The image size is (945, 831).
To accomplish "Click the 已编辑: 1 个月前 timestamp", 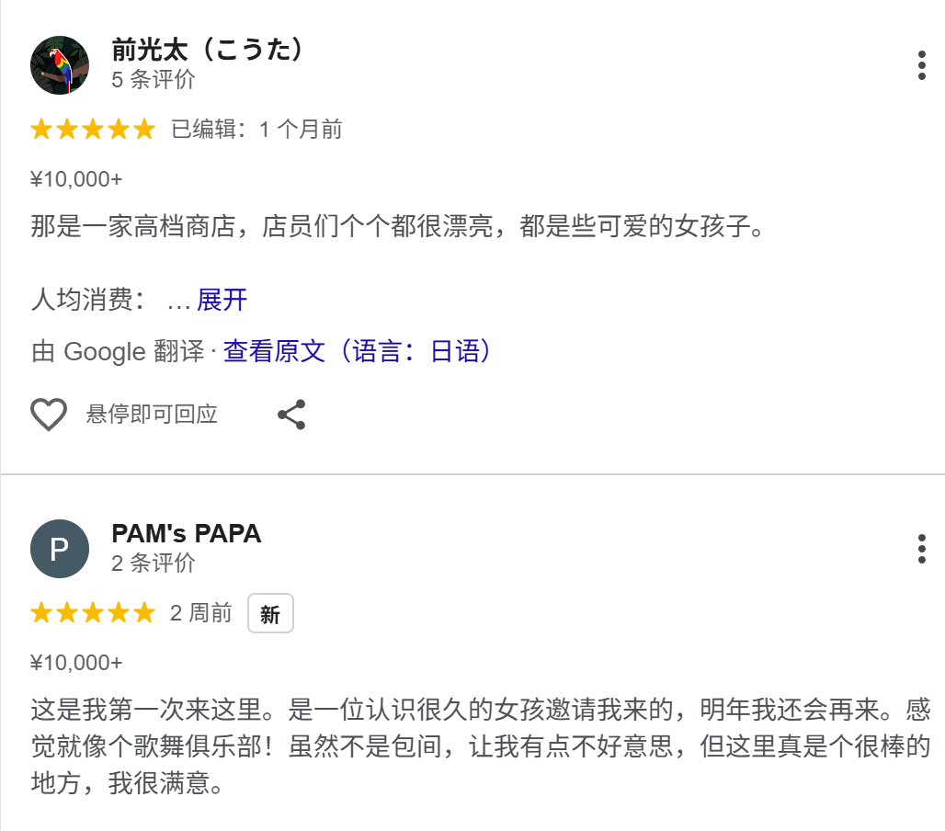I will [x=256, y=130].
